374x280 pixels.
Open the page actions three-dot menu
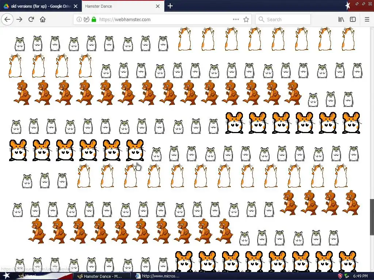[236, 20]
